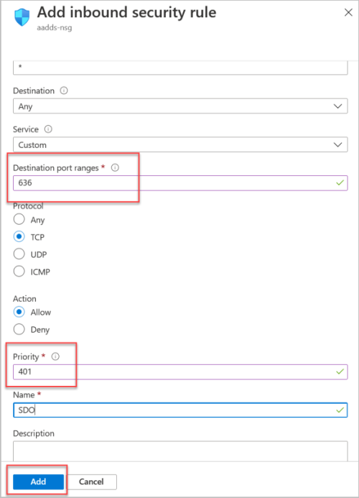Click the Destination port ranges info icon
This screenshot has height=498, width=359.
click(115, 167)
